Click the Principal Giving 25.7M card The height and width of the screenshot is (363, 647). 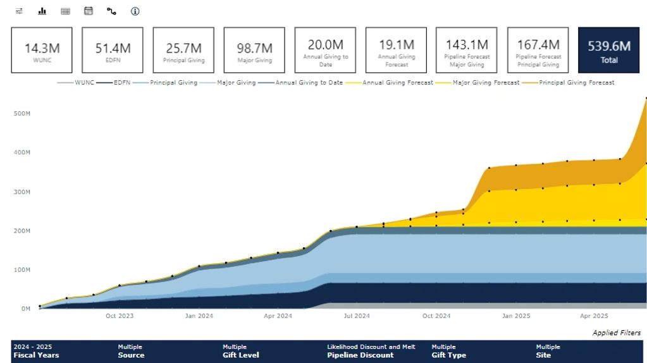pos(183,50)
